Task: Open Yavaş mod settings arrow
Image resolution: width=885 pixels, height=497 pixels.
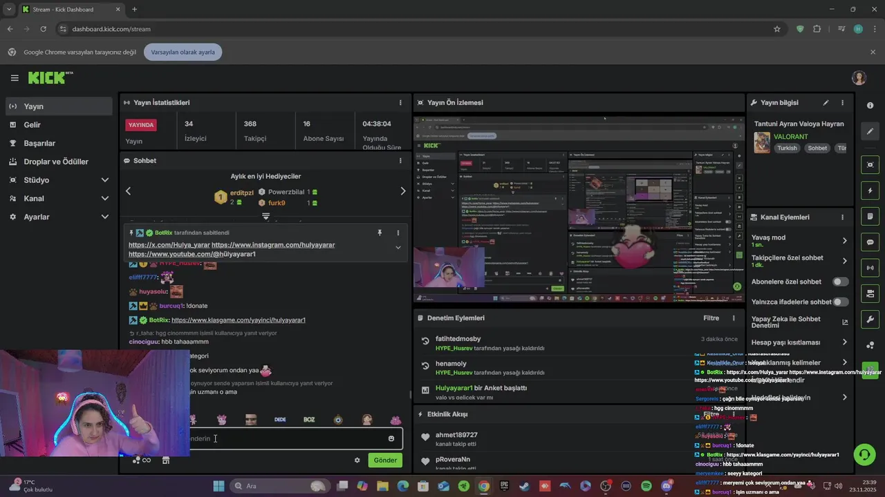Action: pos(844,241)
